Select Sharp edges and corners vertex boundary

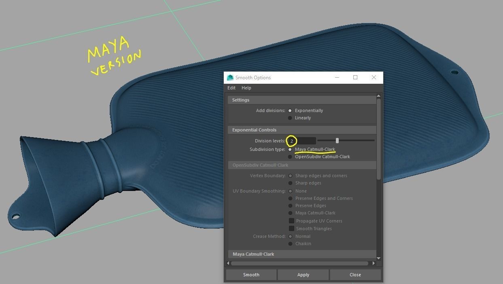[290, 176]
